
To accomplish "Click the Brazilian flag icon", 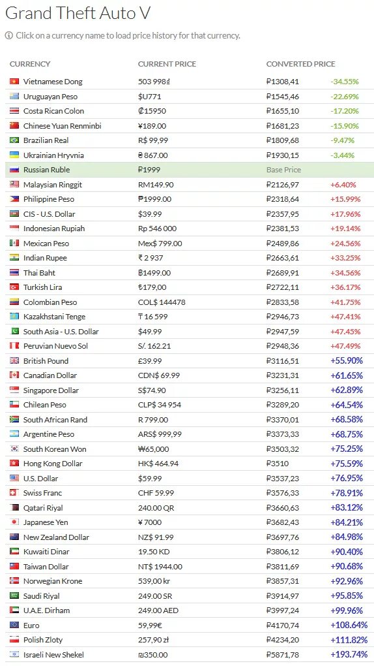I will click(x=14, y=140).
